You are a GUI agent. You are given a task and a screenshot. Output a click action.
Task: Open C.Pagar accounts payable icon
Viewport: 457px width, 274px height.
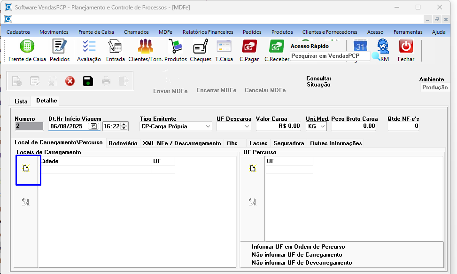pyautogui.click(x=249, y=51)
